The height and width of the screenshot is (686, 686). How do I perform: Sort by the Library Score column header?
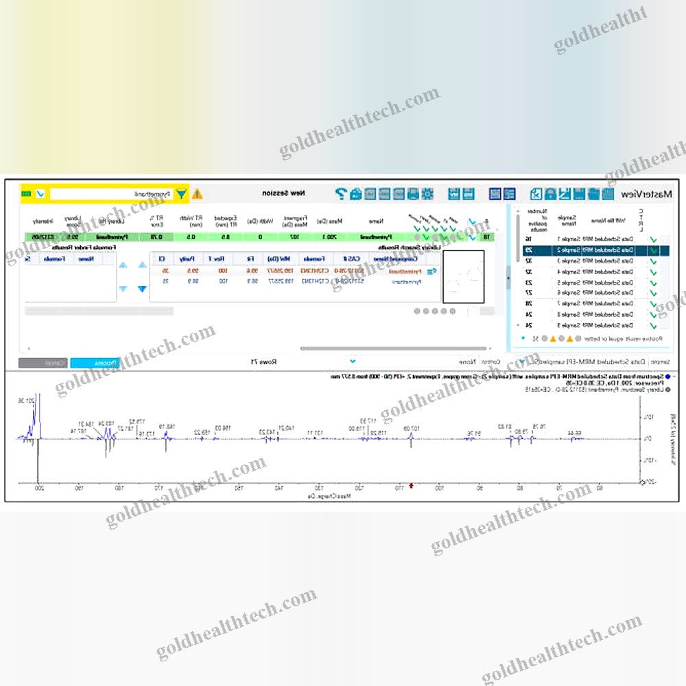point(73,221)
